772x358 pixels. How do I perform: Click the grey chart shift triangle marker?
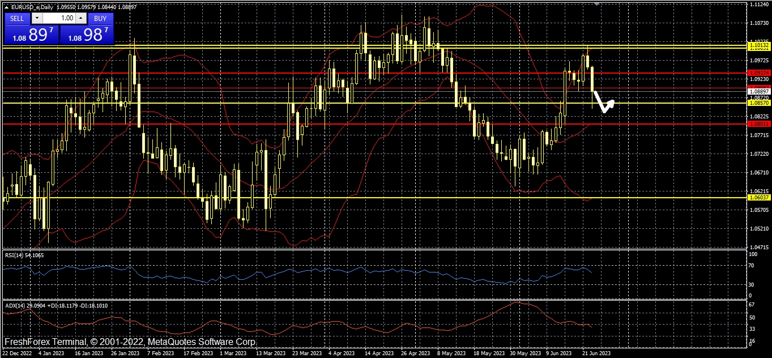coord(596,4)
